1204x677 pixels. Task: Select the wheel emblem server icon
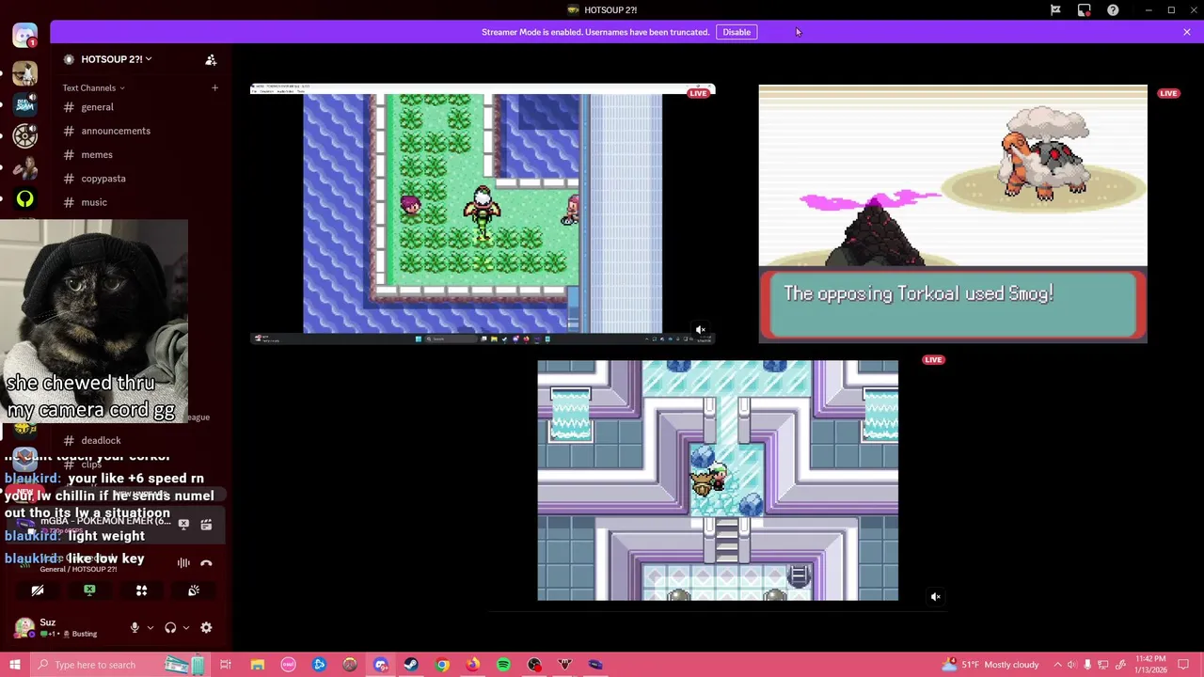click(25, 136)
